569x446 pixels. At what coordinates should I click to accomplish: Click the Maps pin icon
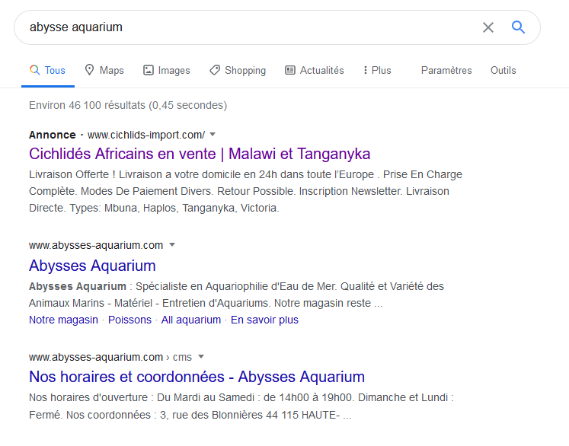[x=89, y=70]
